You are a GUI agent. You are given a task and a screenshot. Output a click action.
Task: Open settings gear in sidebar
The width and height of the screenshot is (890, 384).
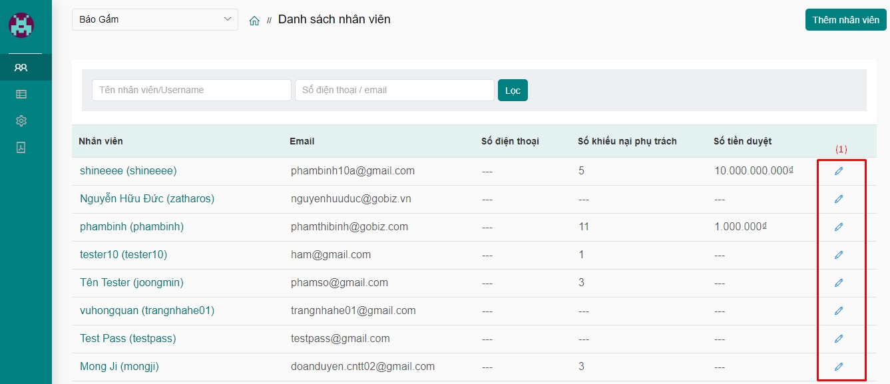tap(21, 120)
